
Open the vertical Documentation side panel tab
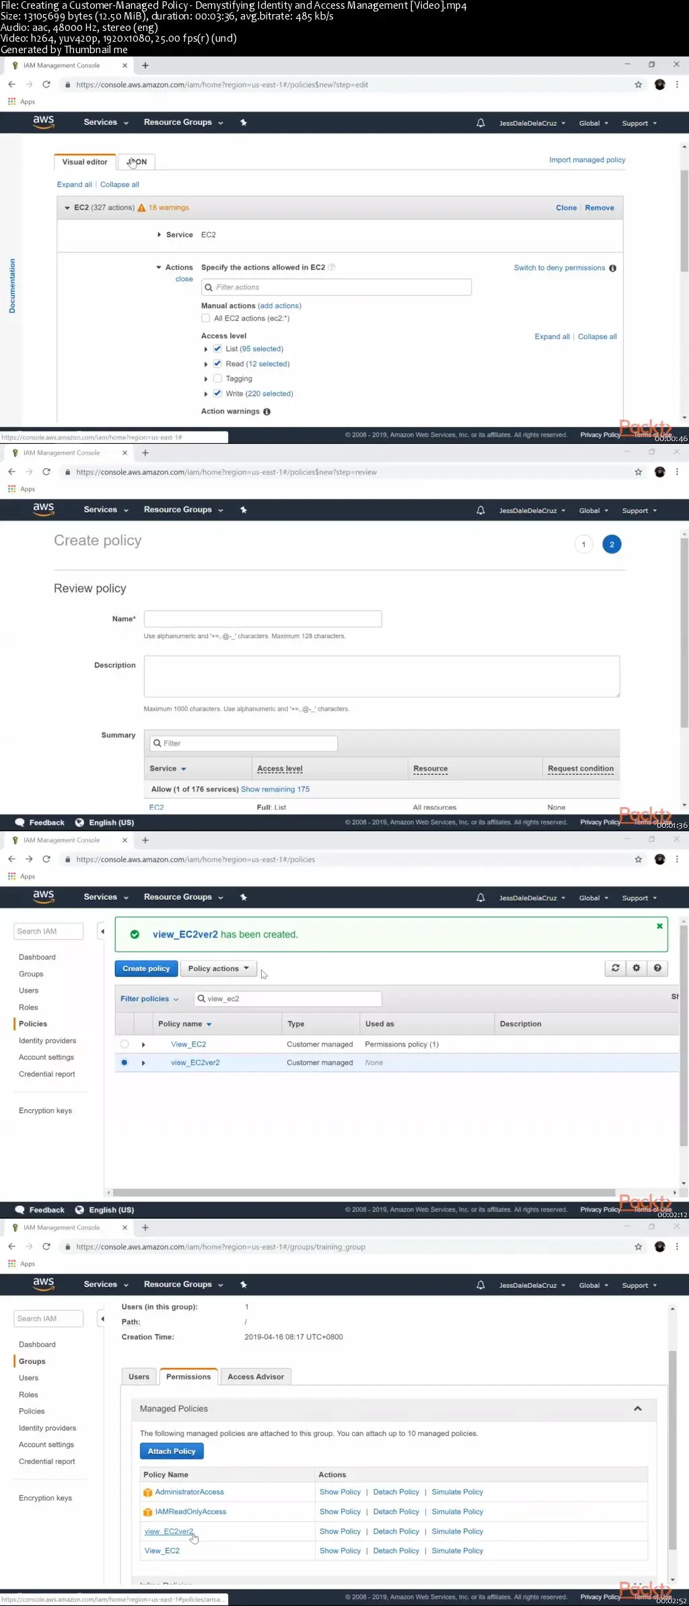[12, 286]
